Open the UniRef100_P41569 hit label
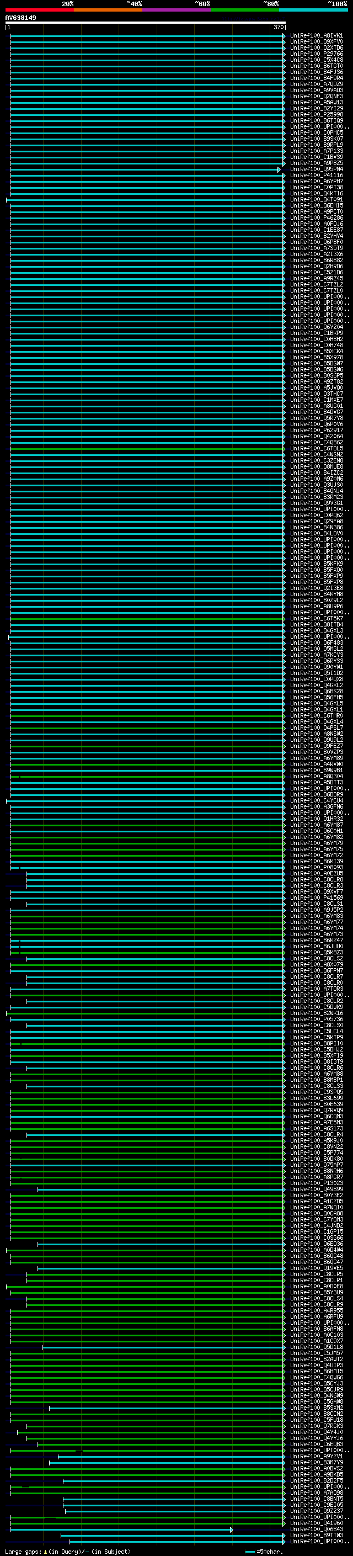The image size is (353, 1556). coord(316,898)
